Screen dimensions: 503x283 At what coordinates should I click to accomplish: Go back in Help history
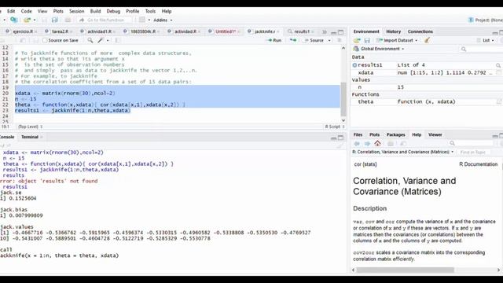(x=357, y=143)
